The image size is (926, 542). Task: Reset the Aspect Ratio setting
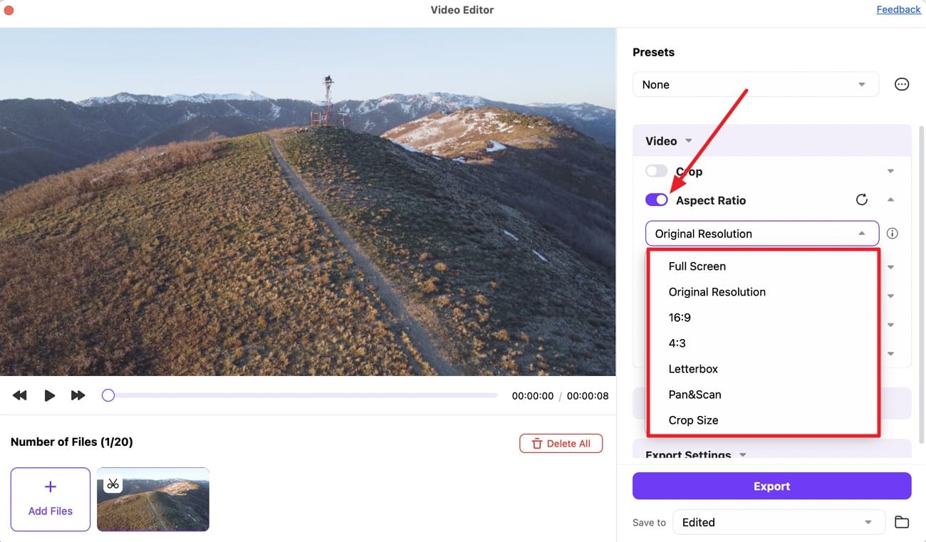(x=862, y=200)
